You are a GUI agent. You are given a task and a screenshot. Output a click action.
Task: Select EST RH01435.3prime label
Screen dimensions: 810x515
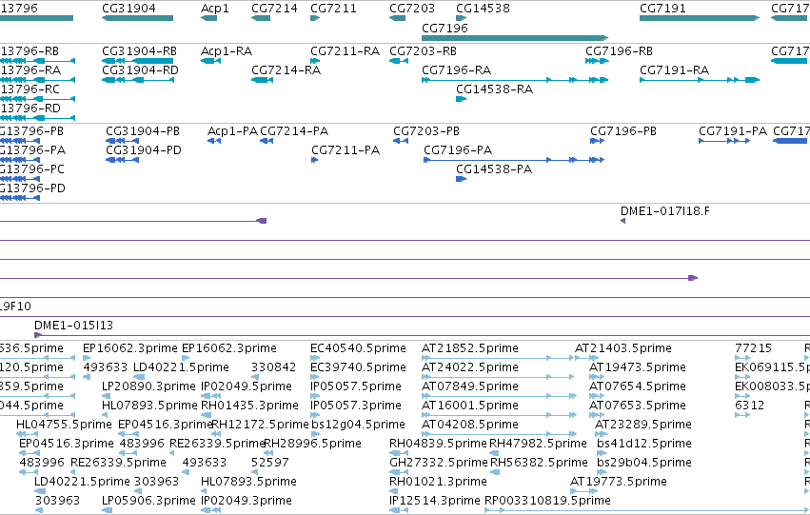click(249, 406)
